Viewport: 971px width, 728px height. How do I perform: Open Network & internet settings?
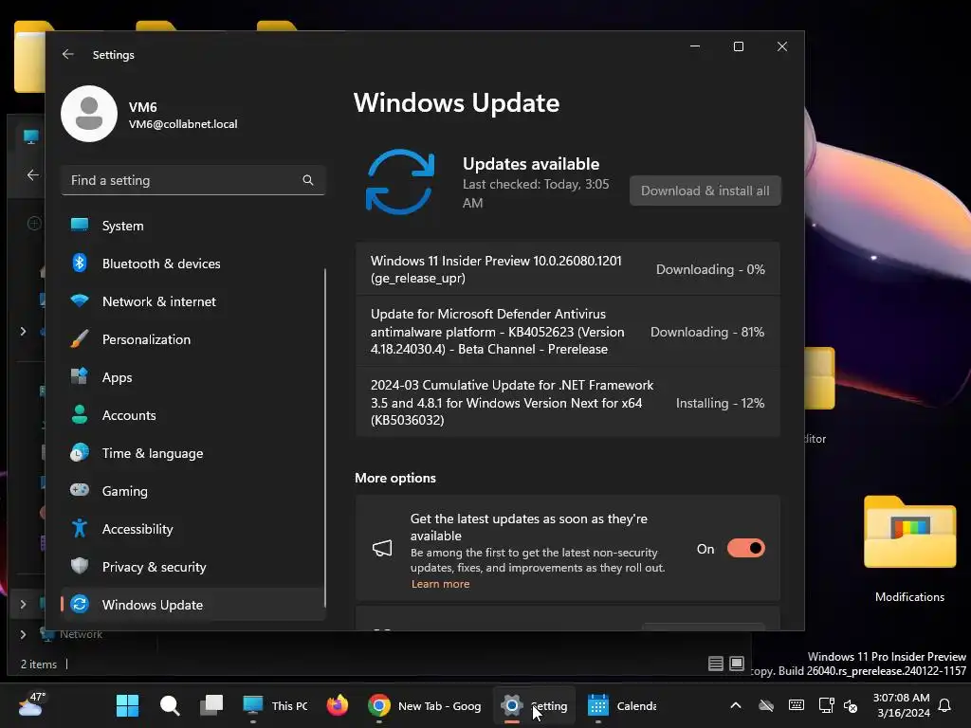pos(192,301)
